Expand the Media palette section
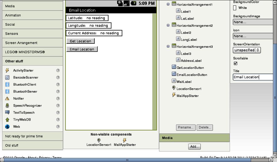 pyautogui.click(x=33, y=6)
